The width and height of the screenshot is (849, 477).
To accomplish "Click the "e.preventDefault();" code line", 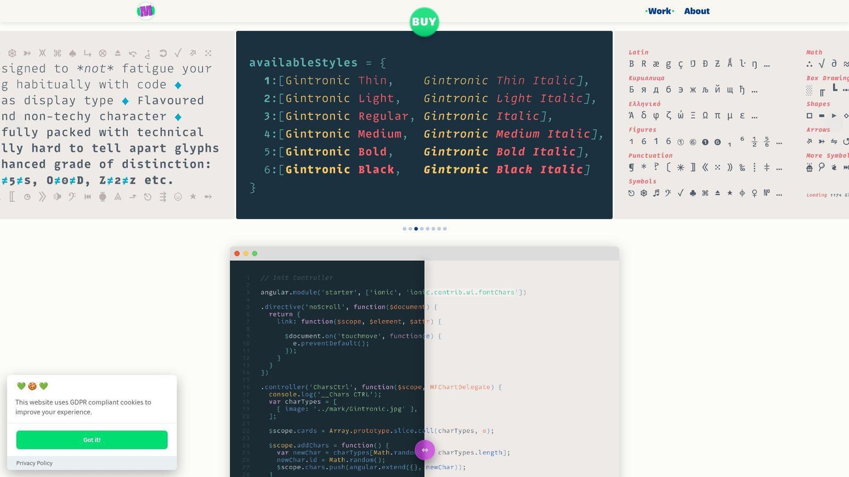I will (331, 343).
